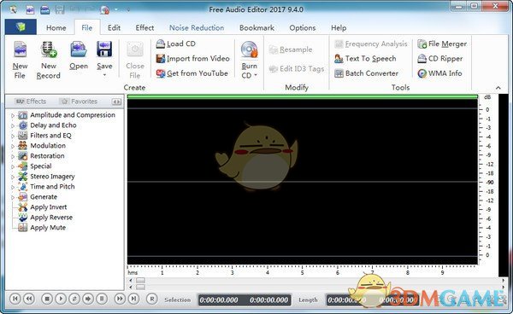
Task: Click the round R record button
Action: pyautogui.click(x=151, y=299)
